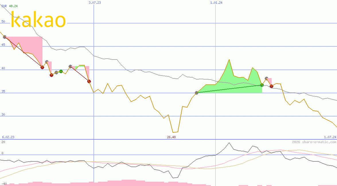This screenshot has width=337, height=186.
Task: Select the green marker ending the long green trend line
Action: click(x=262, y=85)
